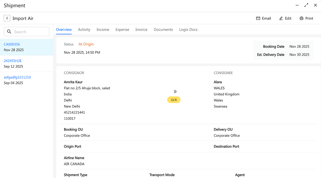
Task: Expand the Shipment window to fullscreen
Action: pos(306,5)
